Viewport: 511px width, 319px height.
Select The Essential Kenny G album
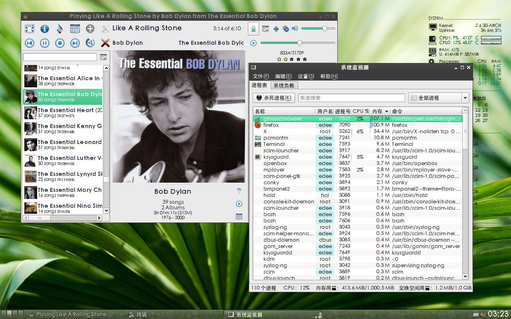[63, 129]
